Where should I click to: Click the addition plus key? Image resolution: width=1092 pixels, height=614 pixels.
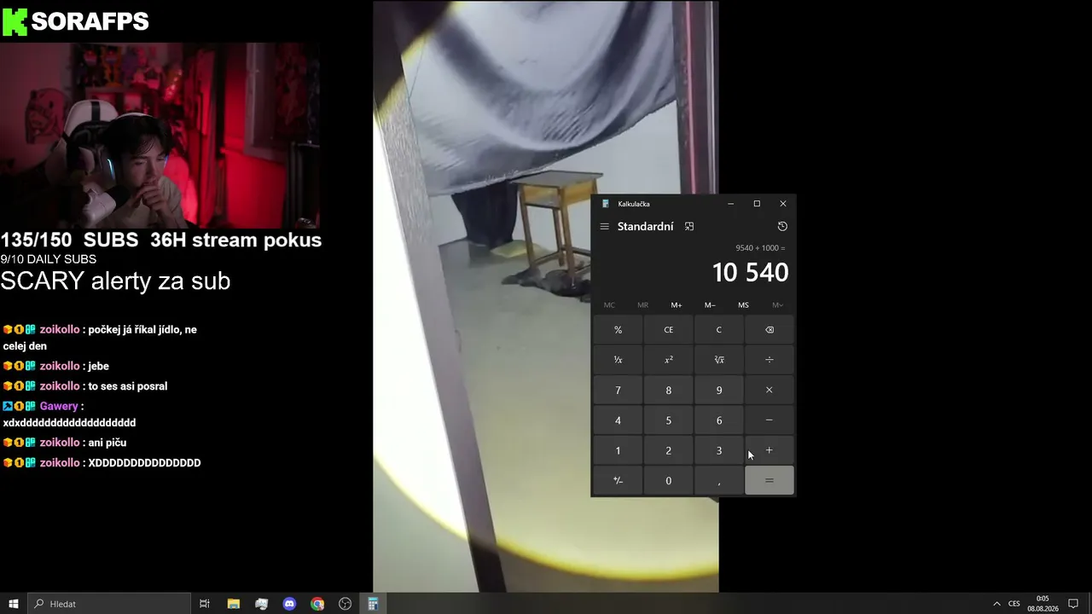(x=770, y=450)
